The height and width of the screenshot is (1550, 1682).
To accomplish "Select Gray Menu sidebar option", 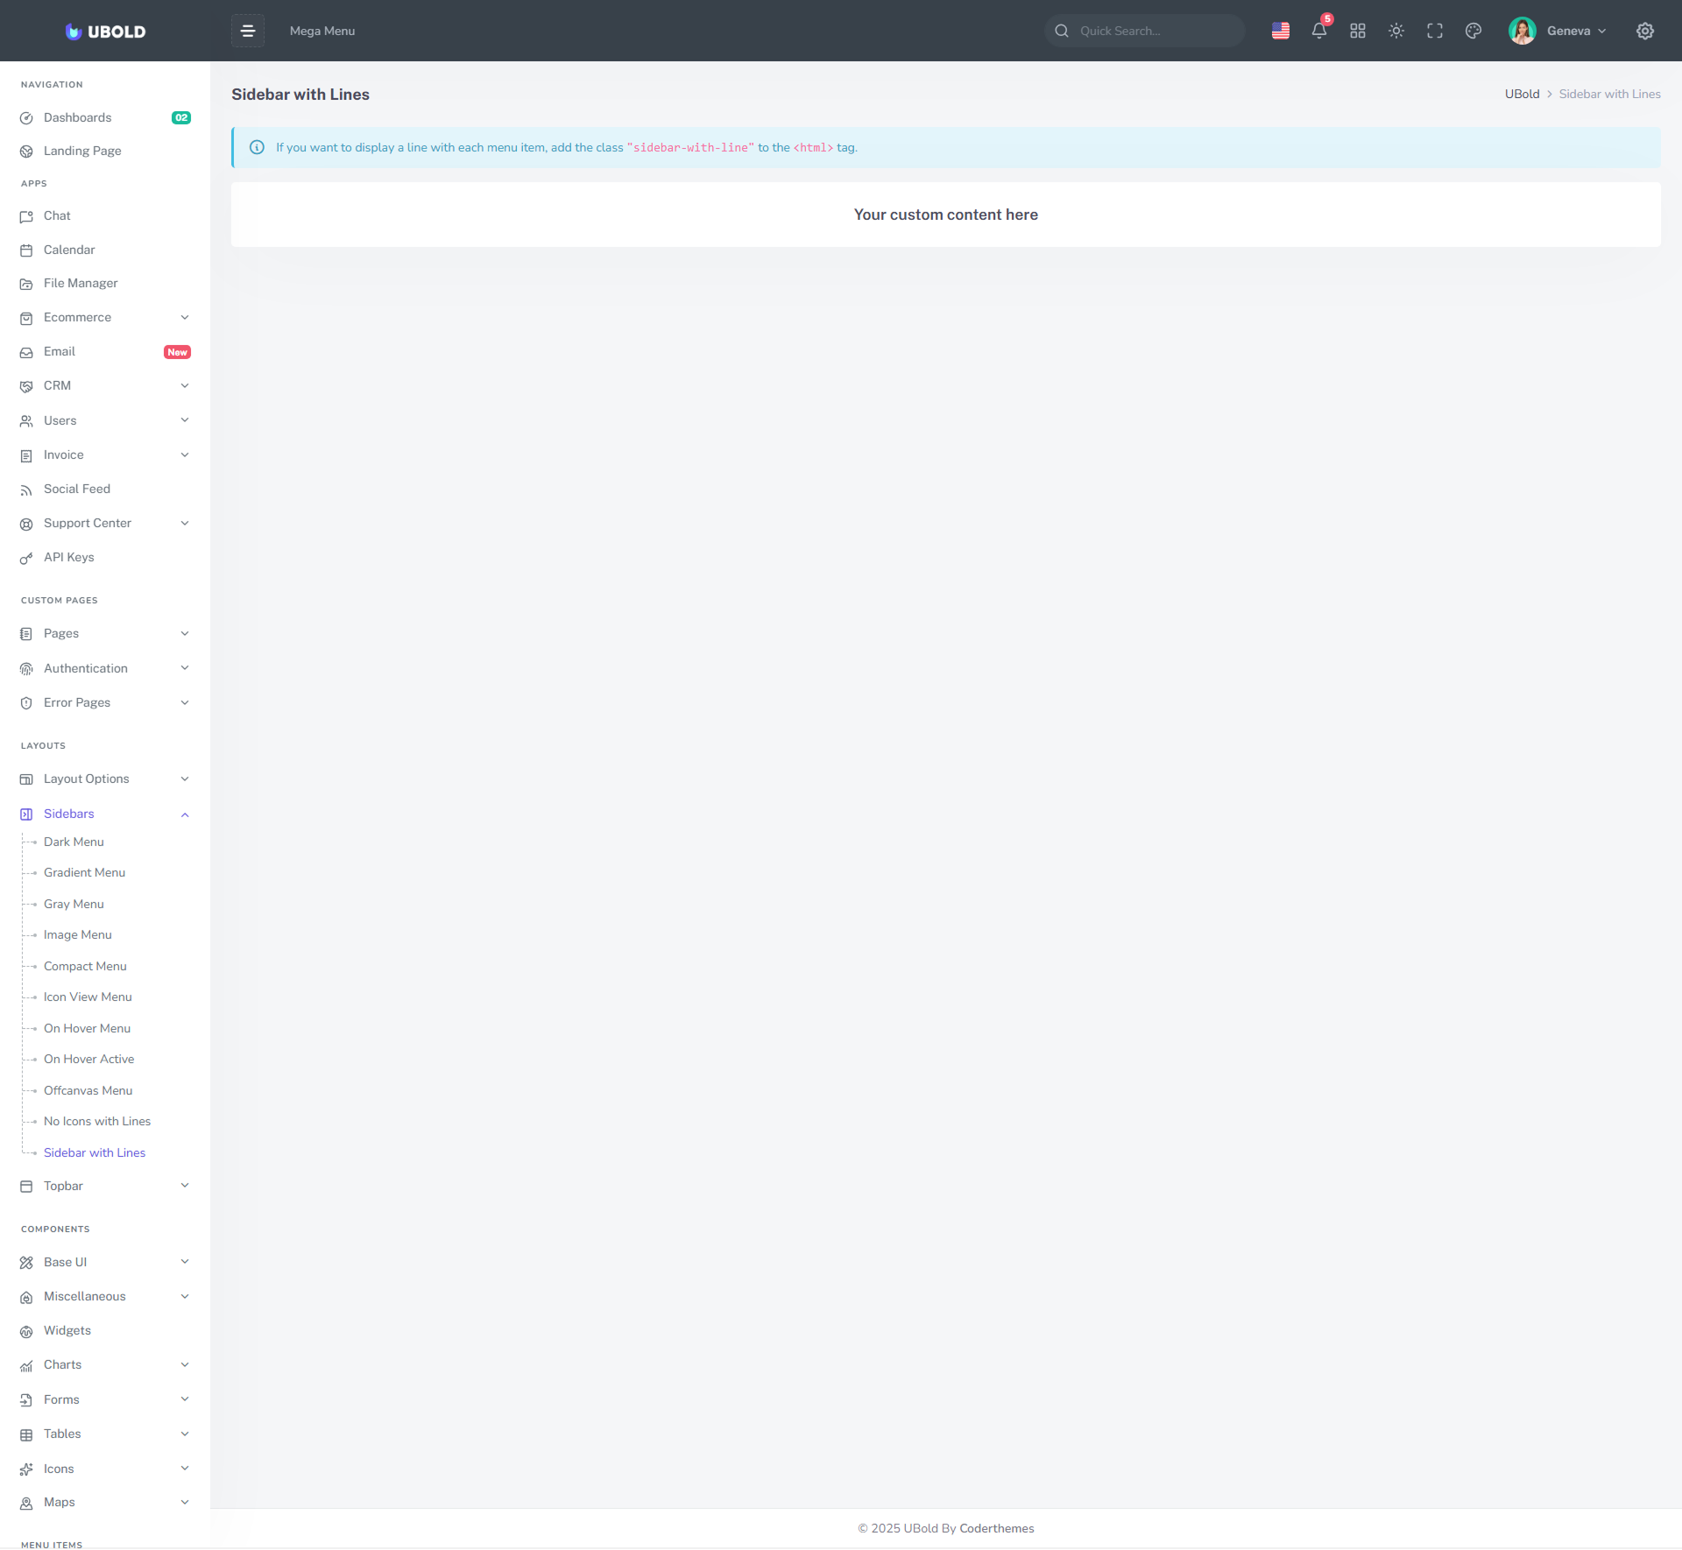I will (x=74, y=904).
